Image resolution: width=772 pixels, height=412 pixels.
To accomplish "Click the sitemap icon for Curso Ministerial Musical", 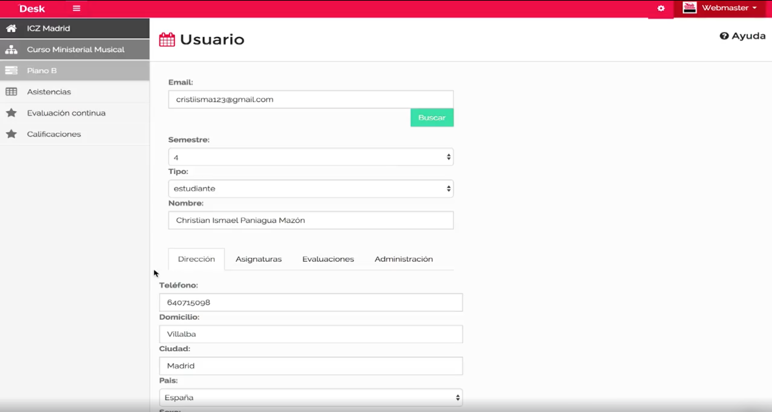I will click(11, 50).
